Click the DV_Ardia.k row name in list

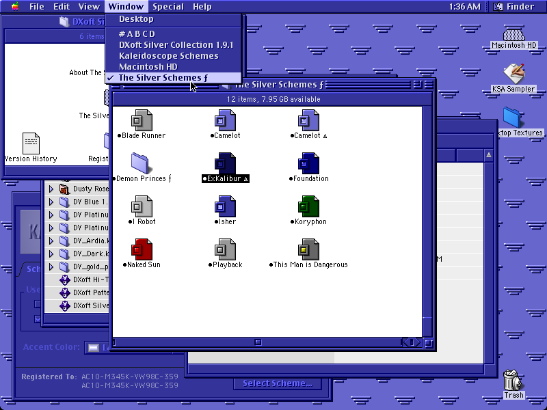91,241
